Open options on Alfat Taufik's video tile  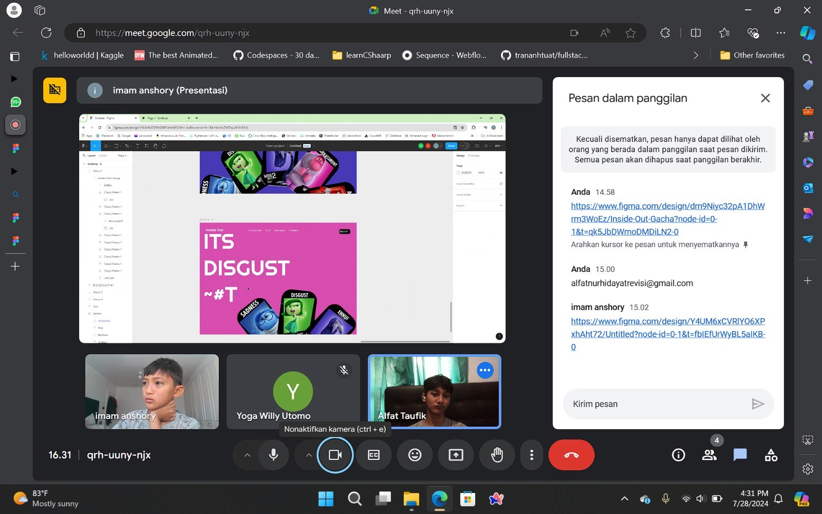pos(484,370)
